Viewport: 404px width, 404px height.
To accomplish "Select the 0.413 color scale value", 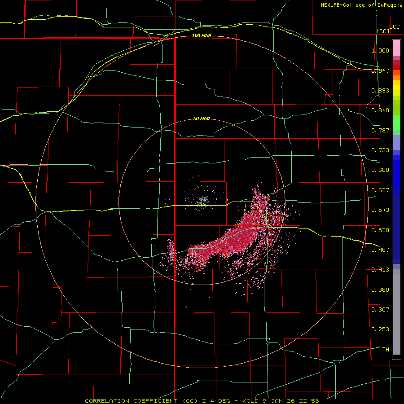I will pos(380,270).
